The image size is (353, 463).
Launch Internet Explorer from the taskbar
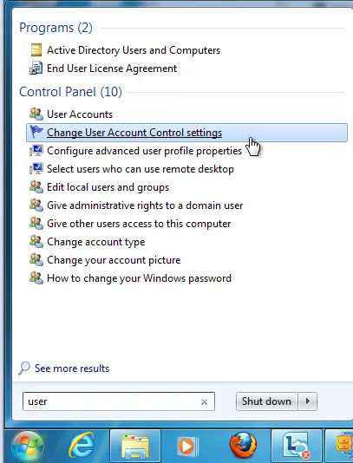point(82,446)
